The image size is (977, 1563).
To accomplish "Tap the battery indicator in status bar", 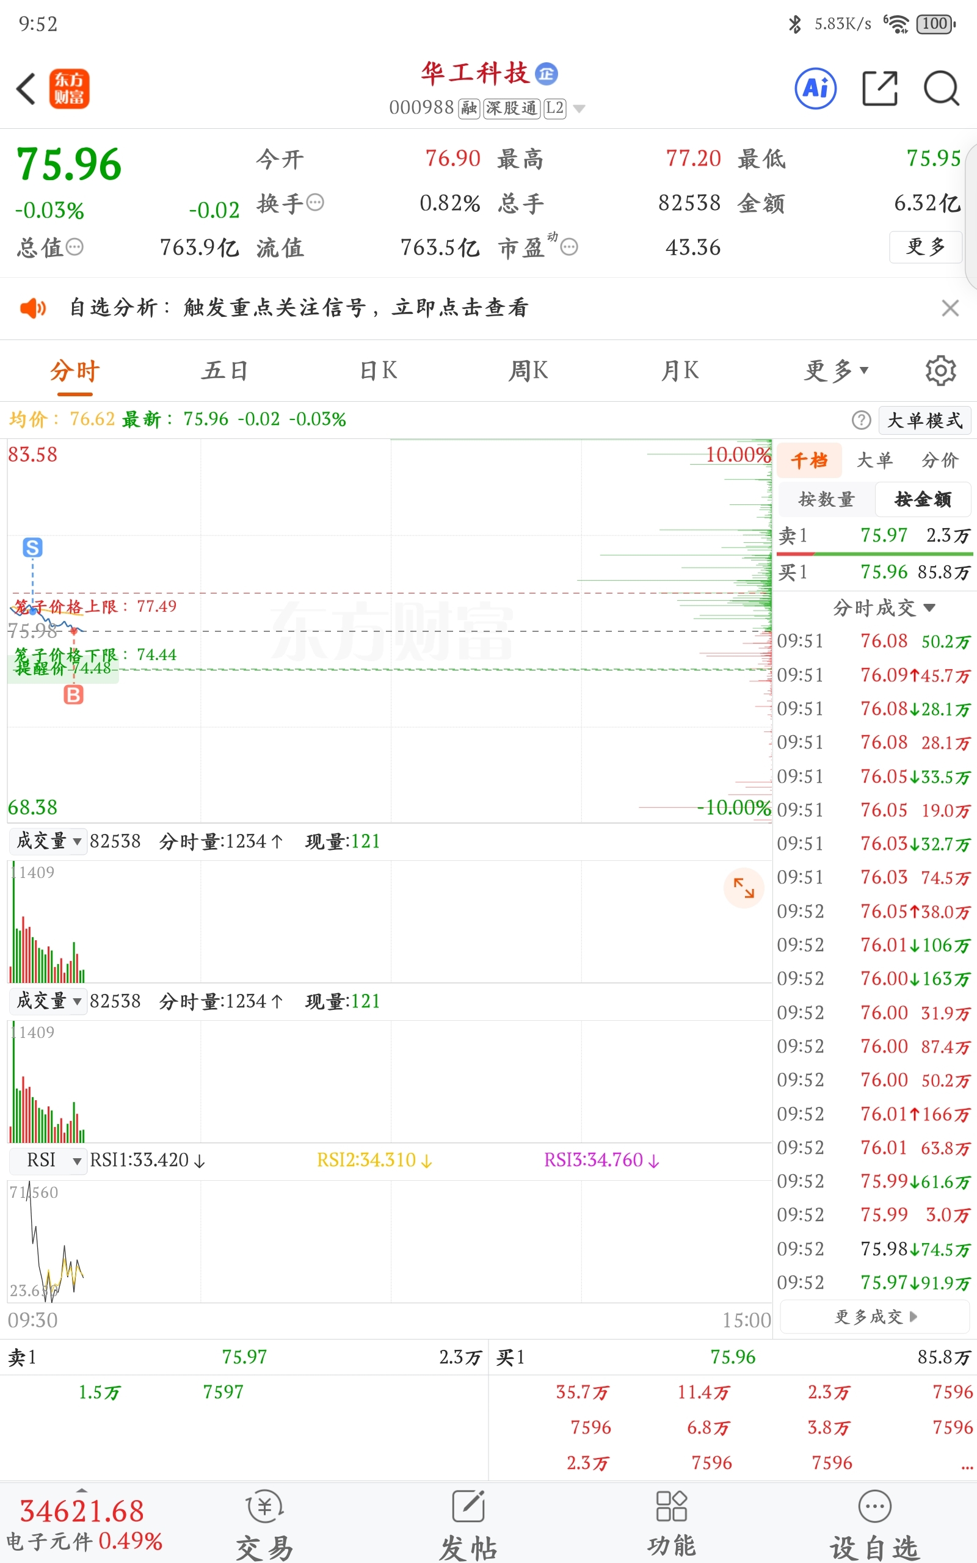I will (935, 24).
